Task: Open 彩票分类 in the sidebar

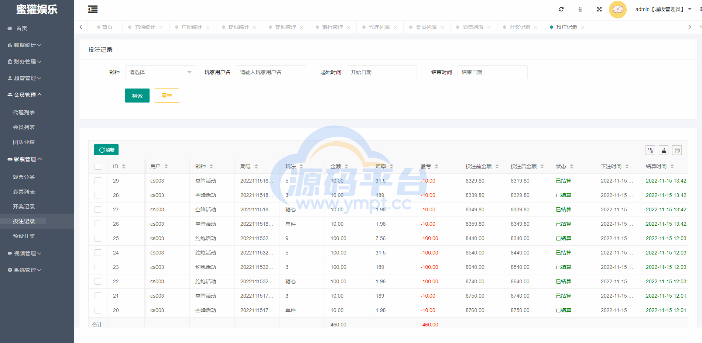Action: point(24,177)
